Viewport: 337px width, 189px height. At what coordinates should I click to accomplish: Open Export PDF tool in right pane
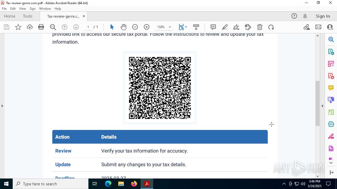coord(331,51)
